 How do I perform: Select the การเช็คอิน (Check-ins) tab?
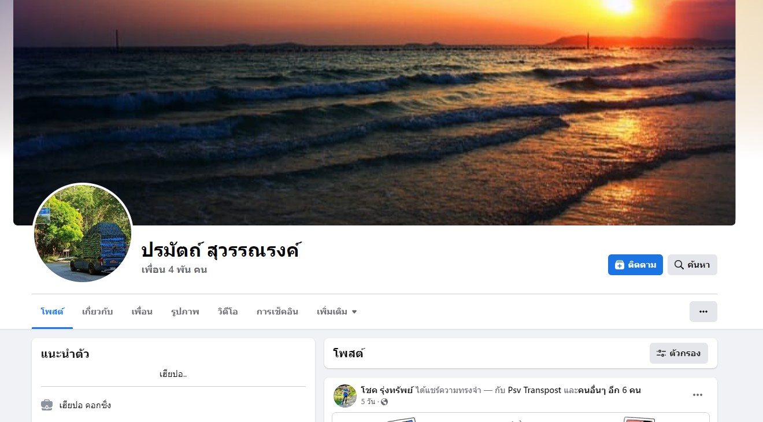pos(277,312)
